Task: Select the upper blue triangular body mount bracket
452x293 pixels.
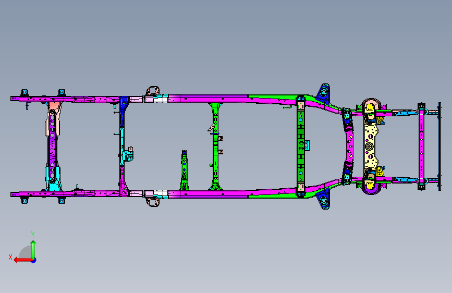Action: tap(323, 93)
